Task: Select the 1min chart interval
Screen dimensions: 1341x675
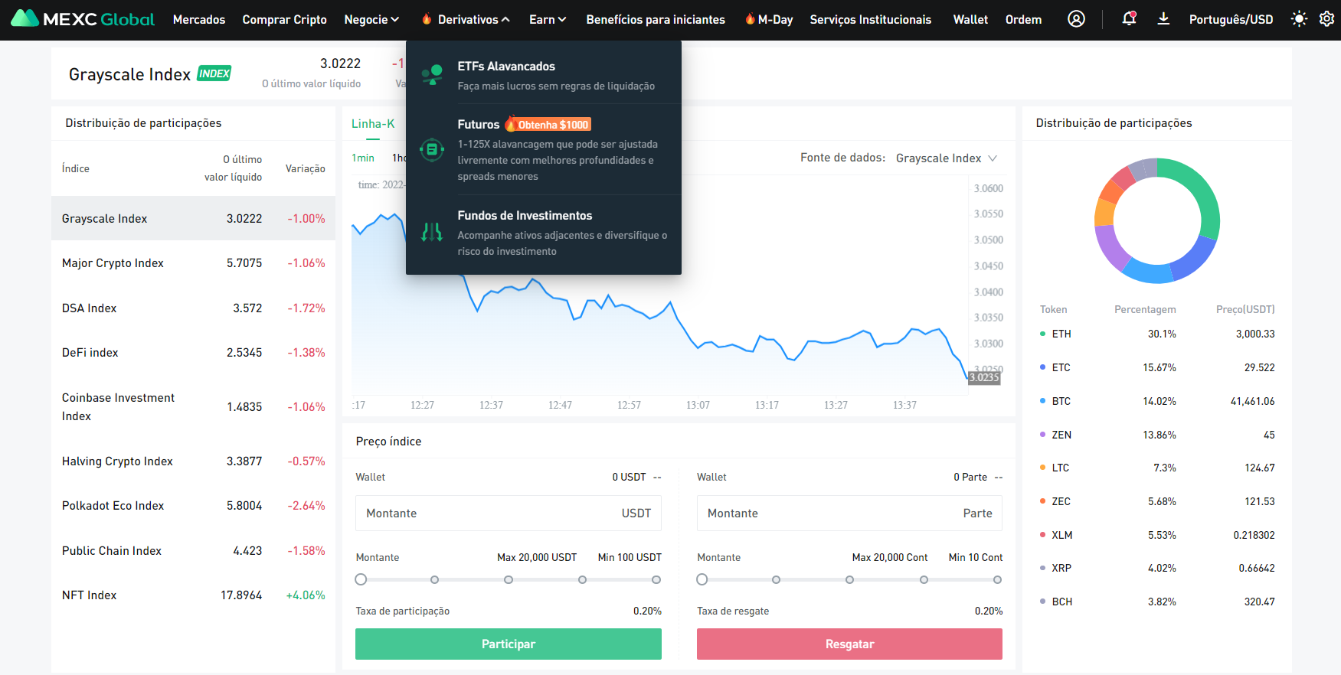Action: [363, 158]
